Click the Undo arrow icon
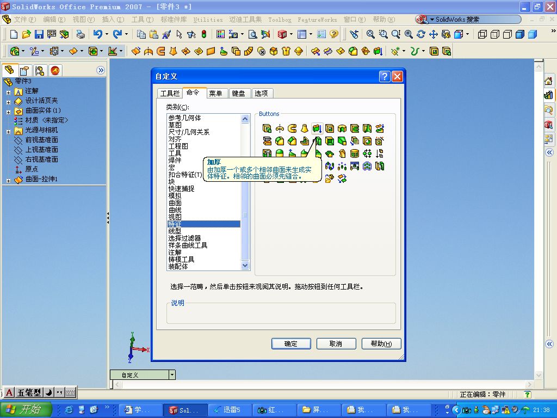 (x=98, y=34)
